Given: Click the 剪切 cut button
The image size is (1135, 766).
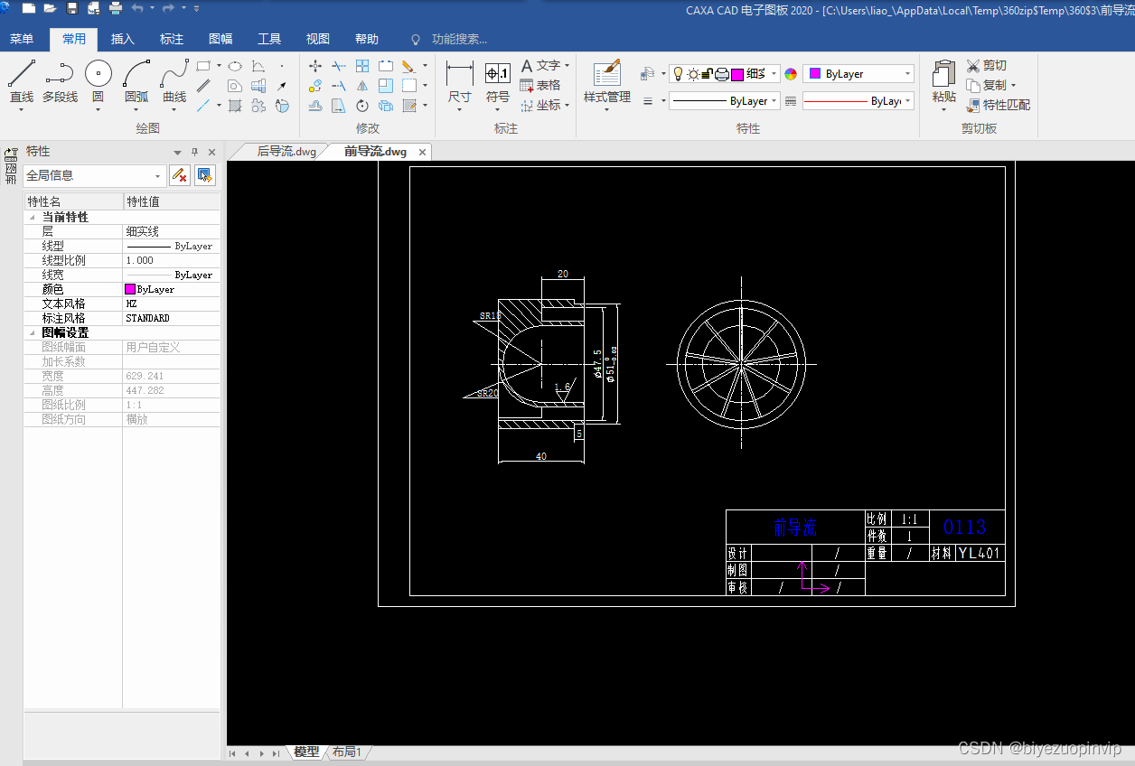Looking at the screenshot, I should point(987,66).
